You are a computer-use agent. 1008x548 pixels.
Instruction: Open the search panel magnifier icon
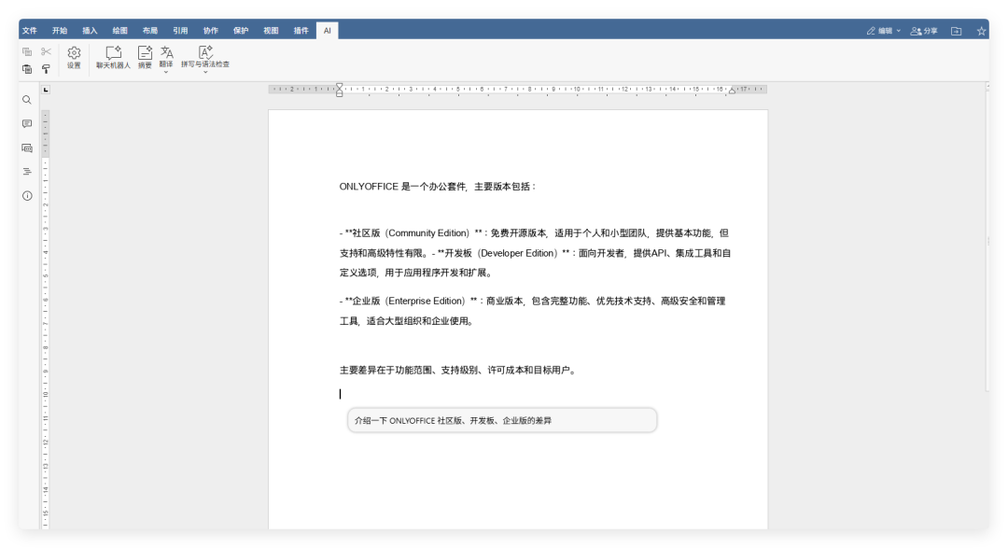tap(27, 100)
